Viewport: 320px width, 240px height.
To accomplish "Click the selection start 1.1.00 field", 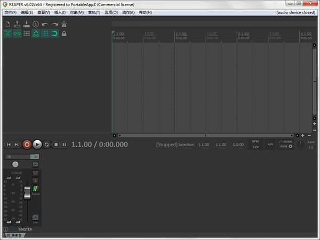I will [204, 145].
